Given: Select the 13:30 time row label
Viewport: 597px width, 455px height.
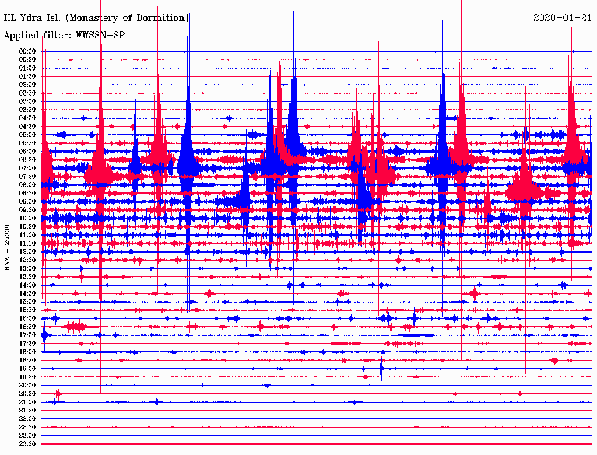Looking at the screenshot, I should 27,276.
